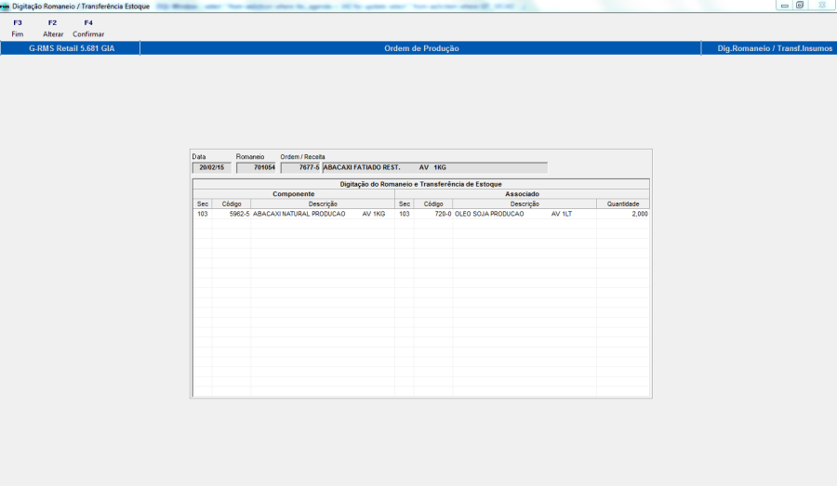Viewport: 837px width, 486px height.
Task: Click the Ordem de Produção title bar
Action: 421,48
